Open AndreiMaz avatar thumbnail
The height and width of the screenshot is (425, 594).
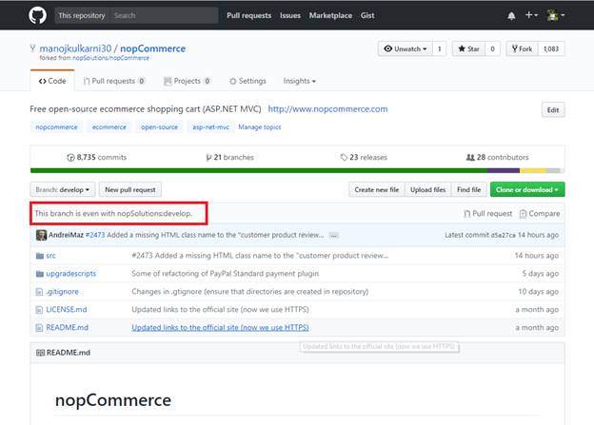pyautogui.click(x=41, y=235)
